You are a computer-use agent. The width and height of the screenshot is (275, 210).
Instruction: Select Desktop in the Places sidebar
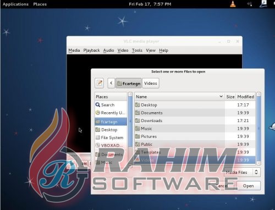tap(111, 130)
